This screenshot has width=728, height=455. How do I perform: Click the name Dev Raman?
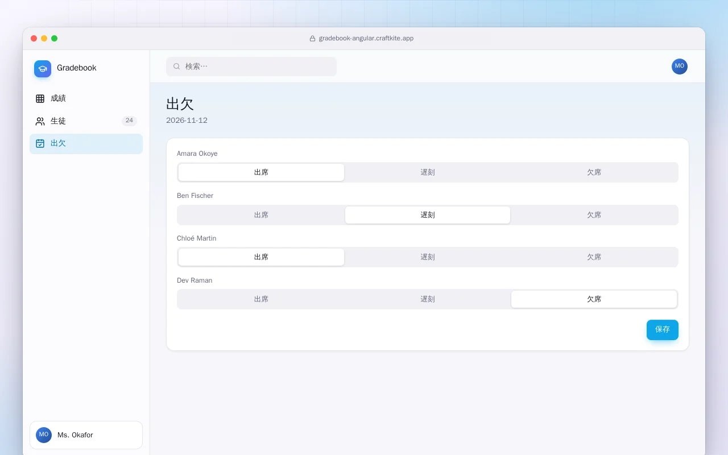click(195, 280)
